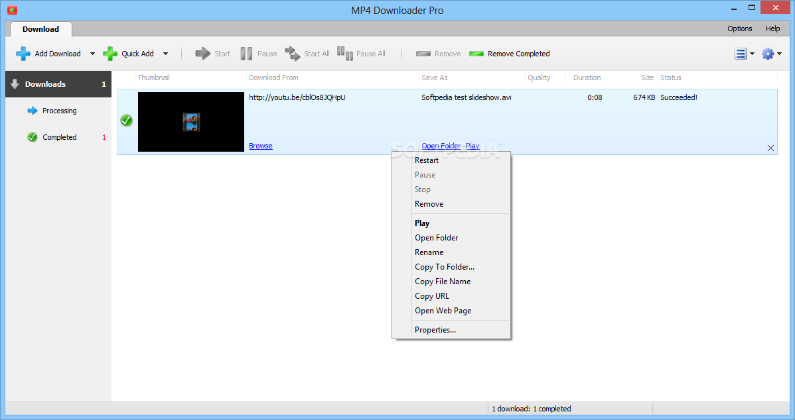
Task: Click the list view icon in toolbar
Action: [740, 54]
